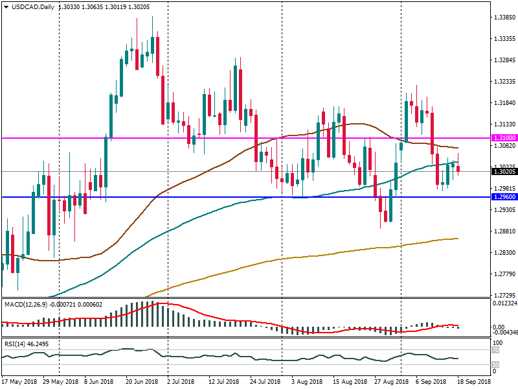Click the 1.27295 price scale value
Screen dimensions: 518x389
click(x=502, y=295)
